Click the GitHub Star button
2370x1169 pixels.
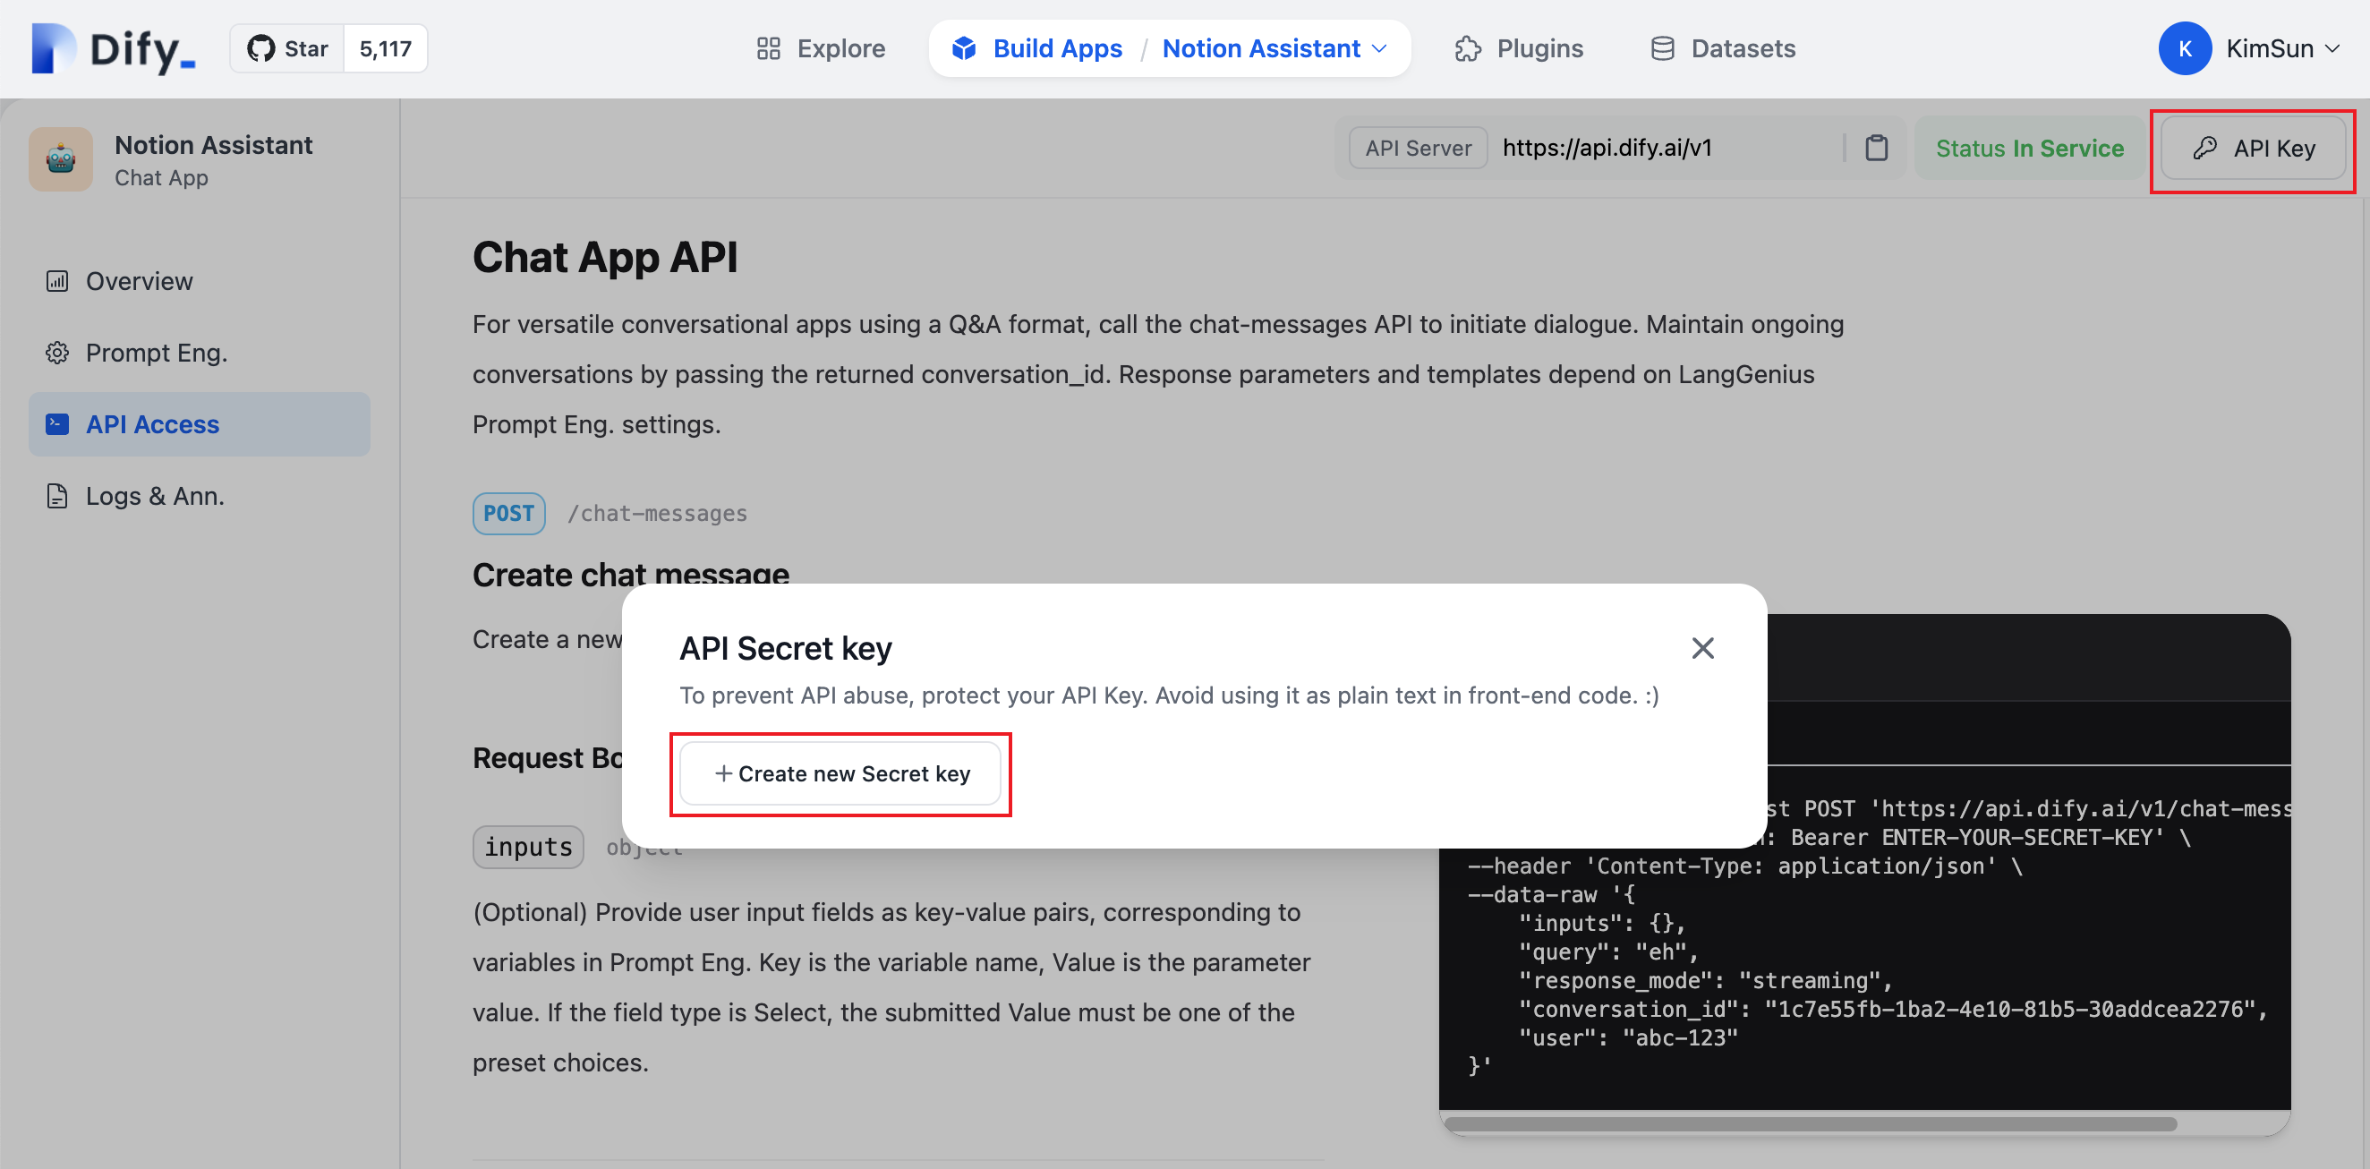(x=287, y=49)
